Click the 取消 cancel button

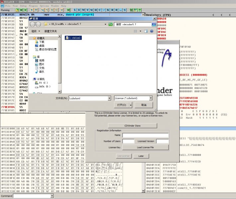(x=144, y=105)
